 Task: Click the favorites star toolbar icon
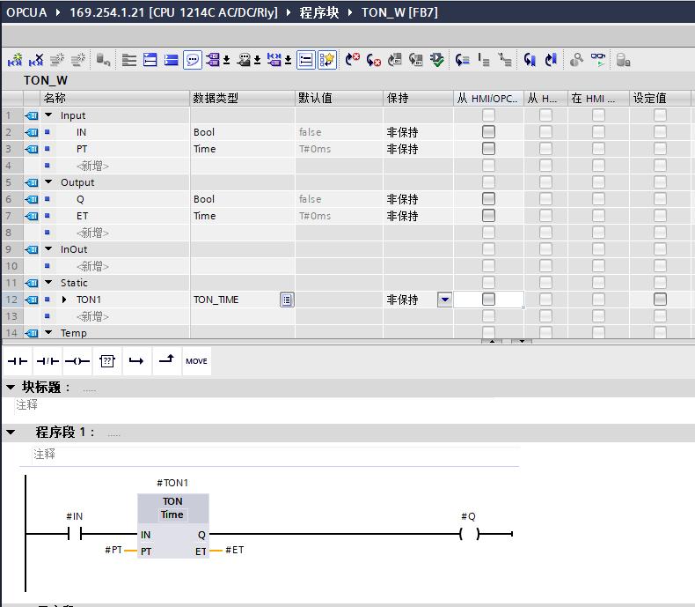pos(327,59)
